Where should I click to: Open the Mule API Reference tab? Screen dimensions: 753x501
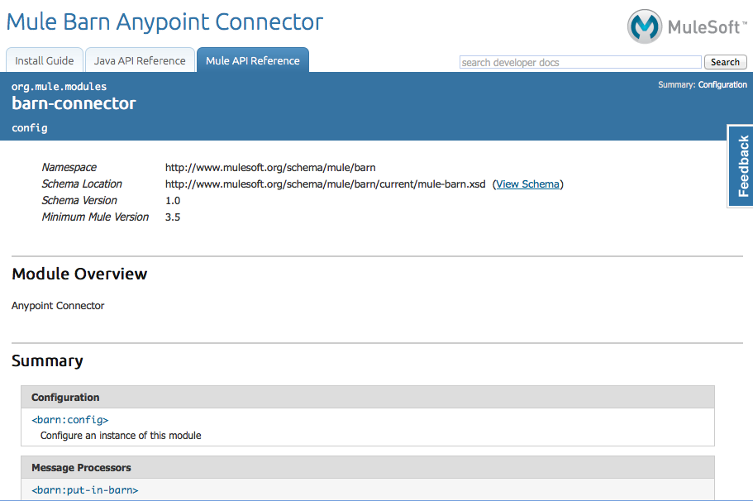click(x=252, y=60)
